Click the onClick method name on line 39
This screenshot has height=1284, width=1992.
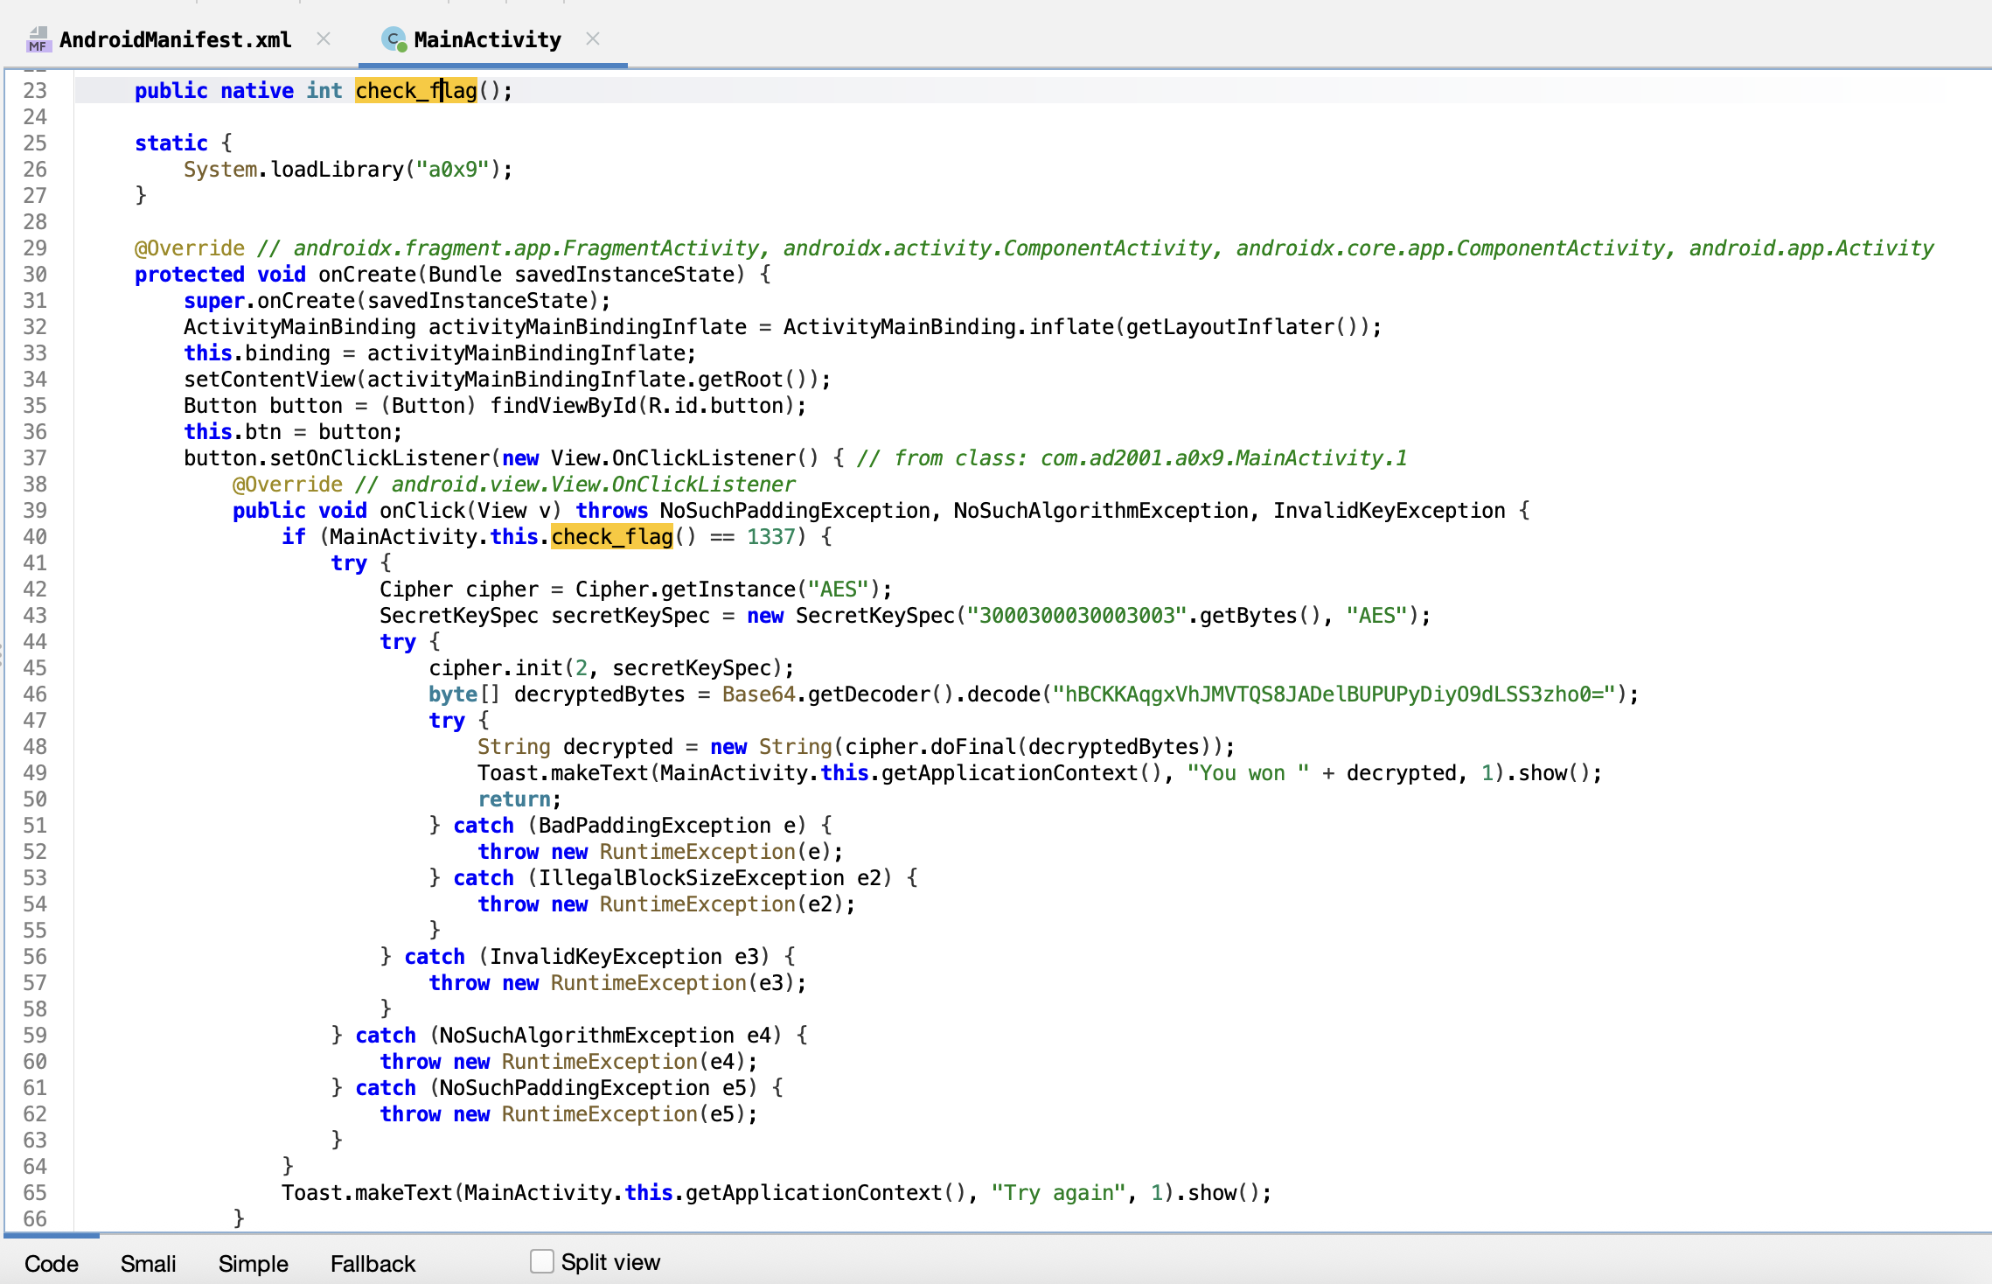(422, 511)
